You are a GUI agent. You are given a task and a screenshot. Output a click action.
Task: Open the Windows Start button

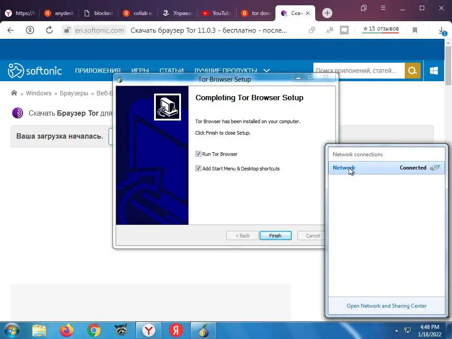click(x=11, y=330)
